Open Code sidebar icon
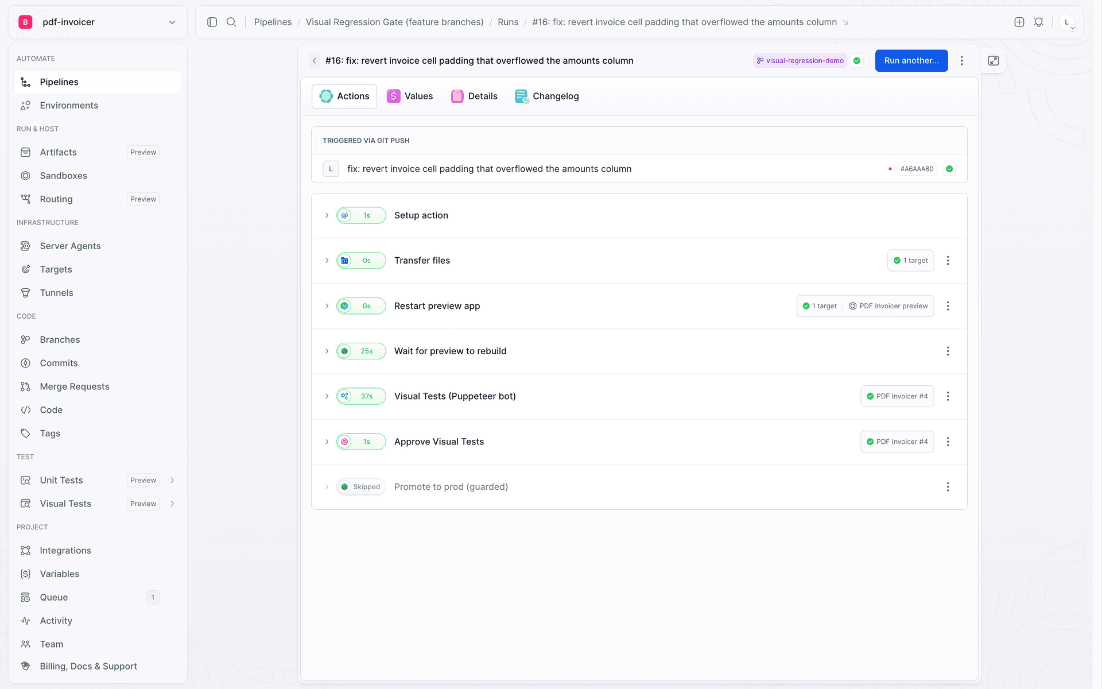 point(25,410)
